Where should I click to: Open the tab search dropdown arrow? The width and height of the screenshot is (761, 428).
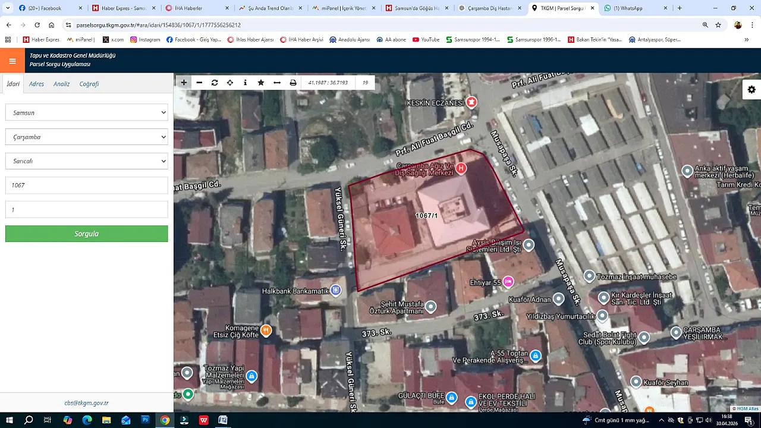pyautogui.click(x=8, y=8)
